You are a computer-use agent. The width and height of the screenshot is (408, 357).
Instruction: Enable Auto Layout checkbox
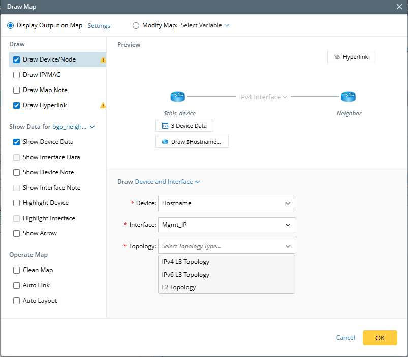(16, 301)
